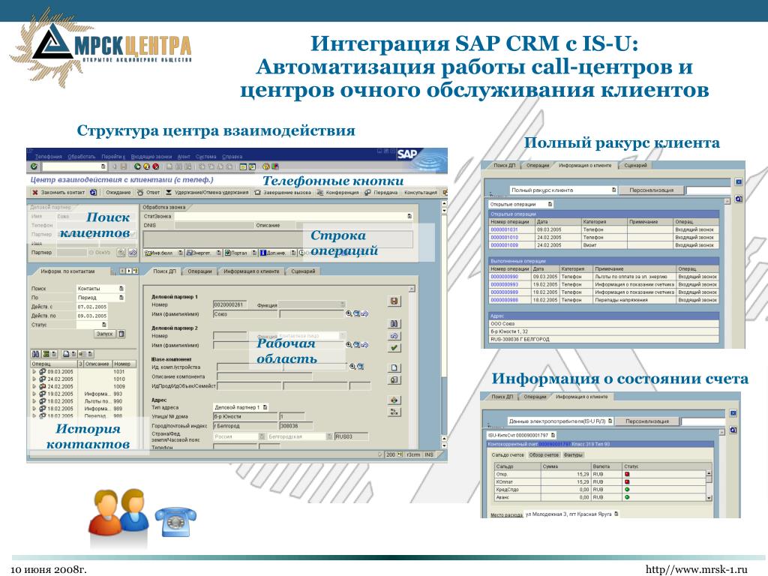Click Персонализация button in Полный ракурс клиента panel
The image size is (768, 576).
pyautogui.click(x=651, y=190)
